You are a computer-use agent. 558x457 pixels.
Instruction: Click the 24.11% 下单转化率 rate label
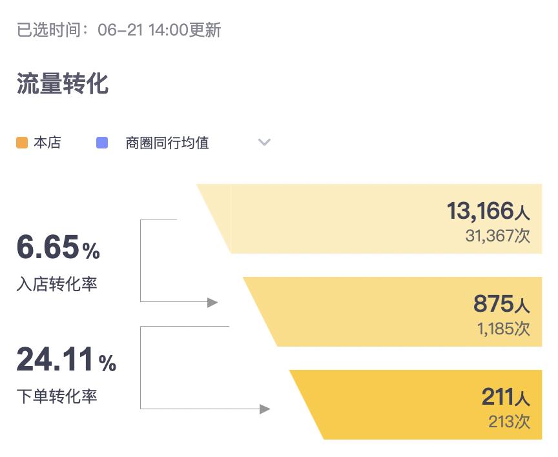click(x=63, y=361)
